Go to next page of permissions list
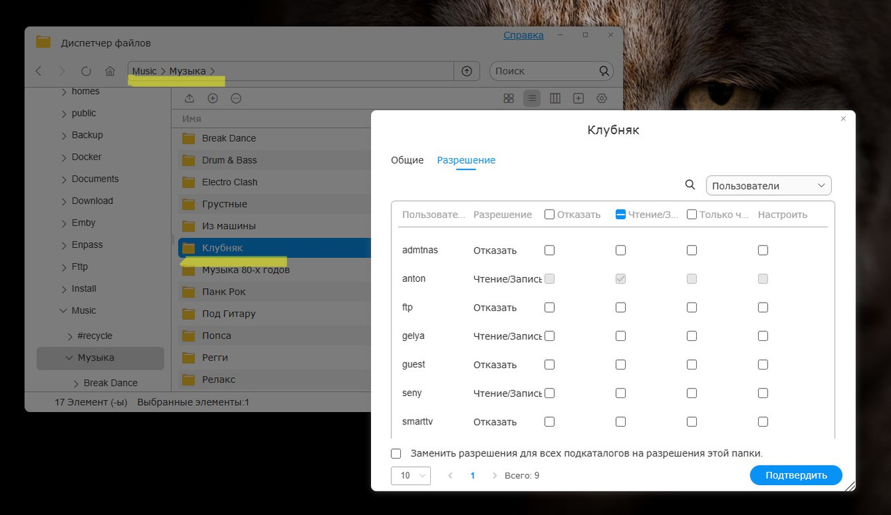 [495, 476]
